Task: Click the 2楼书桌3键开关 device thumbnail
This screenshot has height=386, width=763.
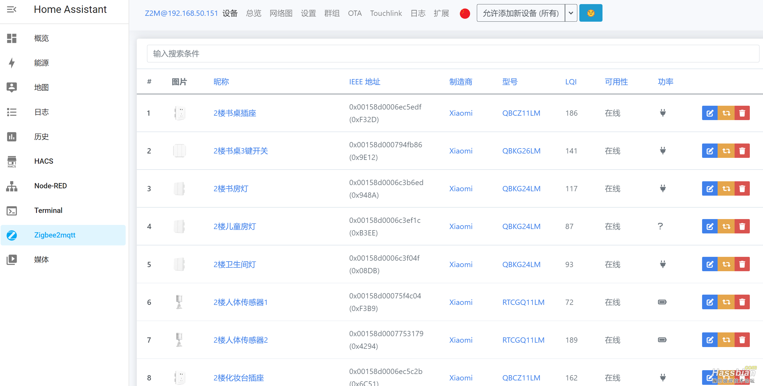Action: (x=179, y=151)
